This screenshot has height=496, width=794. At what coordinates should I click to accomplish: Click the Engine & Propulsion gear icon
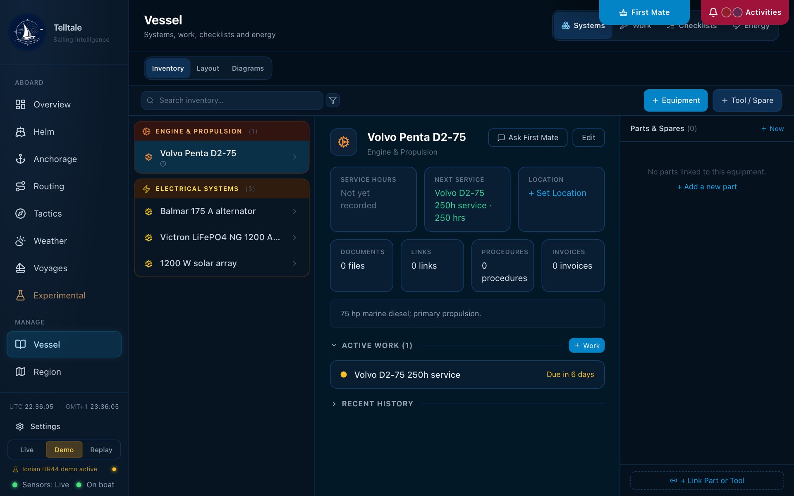[146, 131]
